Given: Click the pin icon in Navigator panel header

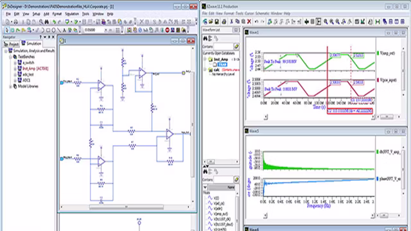Looking at the screenshot, I should pos(49,37).
